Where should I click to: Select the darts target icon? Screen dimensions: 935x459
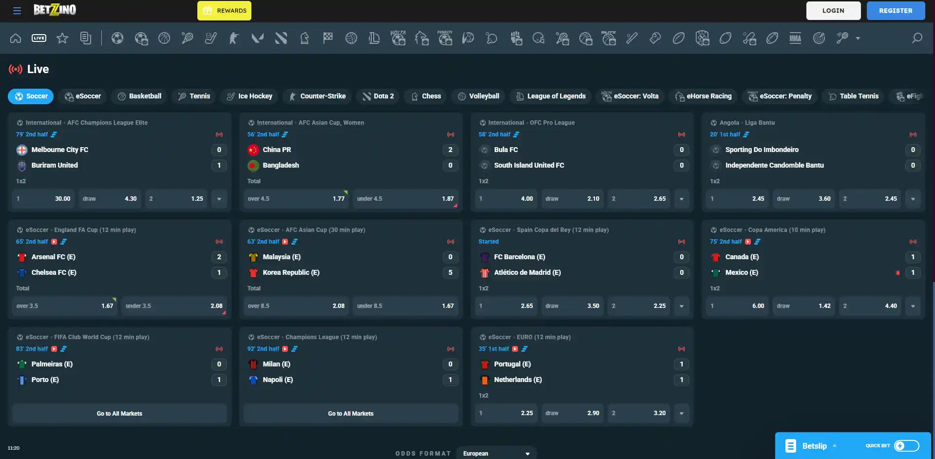point(819,38)
